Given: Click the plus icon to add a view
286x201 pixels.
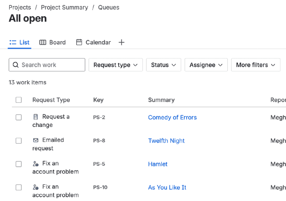Looking at the screenshot, I should (122, 42).
